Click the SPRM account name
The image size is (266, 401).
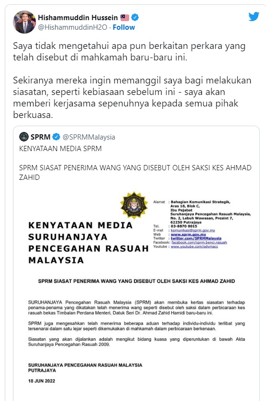pyautogui.click(x=40, y=137)
